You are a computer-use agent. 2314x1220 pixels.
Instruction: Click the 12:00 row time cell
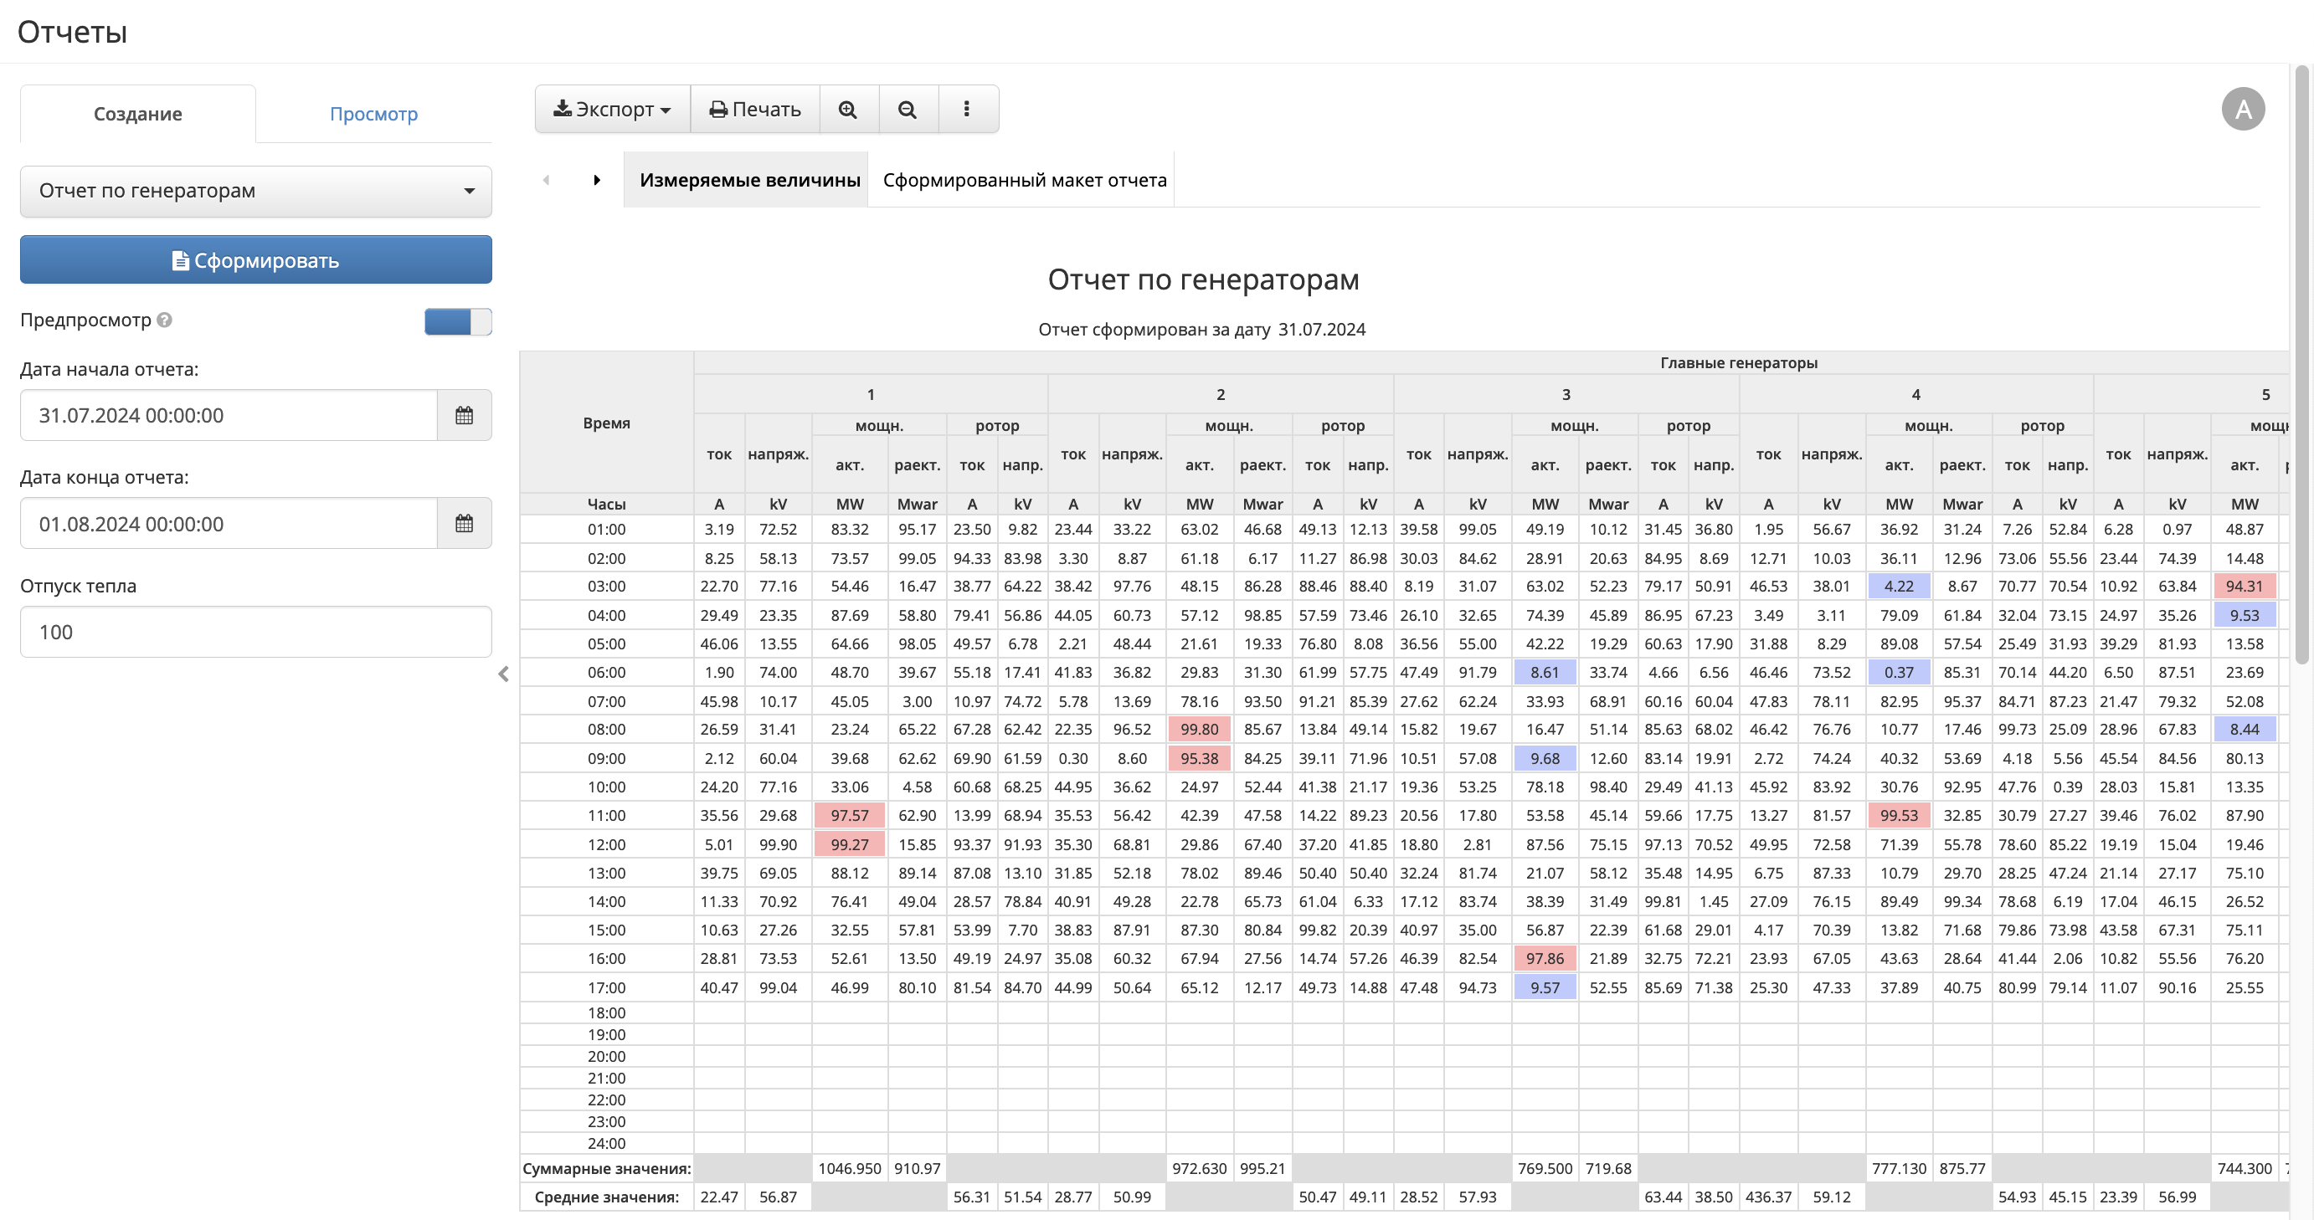pos(606,845)
